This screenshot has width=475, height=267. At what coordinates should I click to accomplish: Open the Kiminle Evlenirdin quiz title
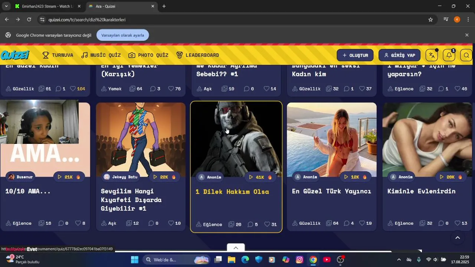pyautogui.click(x=421, y=191)
